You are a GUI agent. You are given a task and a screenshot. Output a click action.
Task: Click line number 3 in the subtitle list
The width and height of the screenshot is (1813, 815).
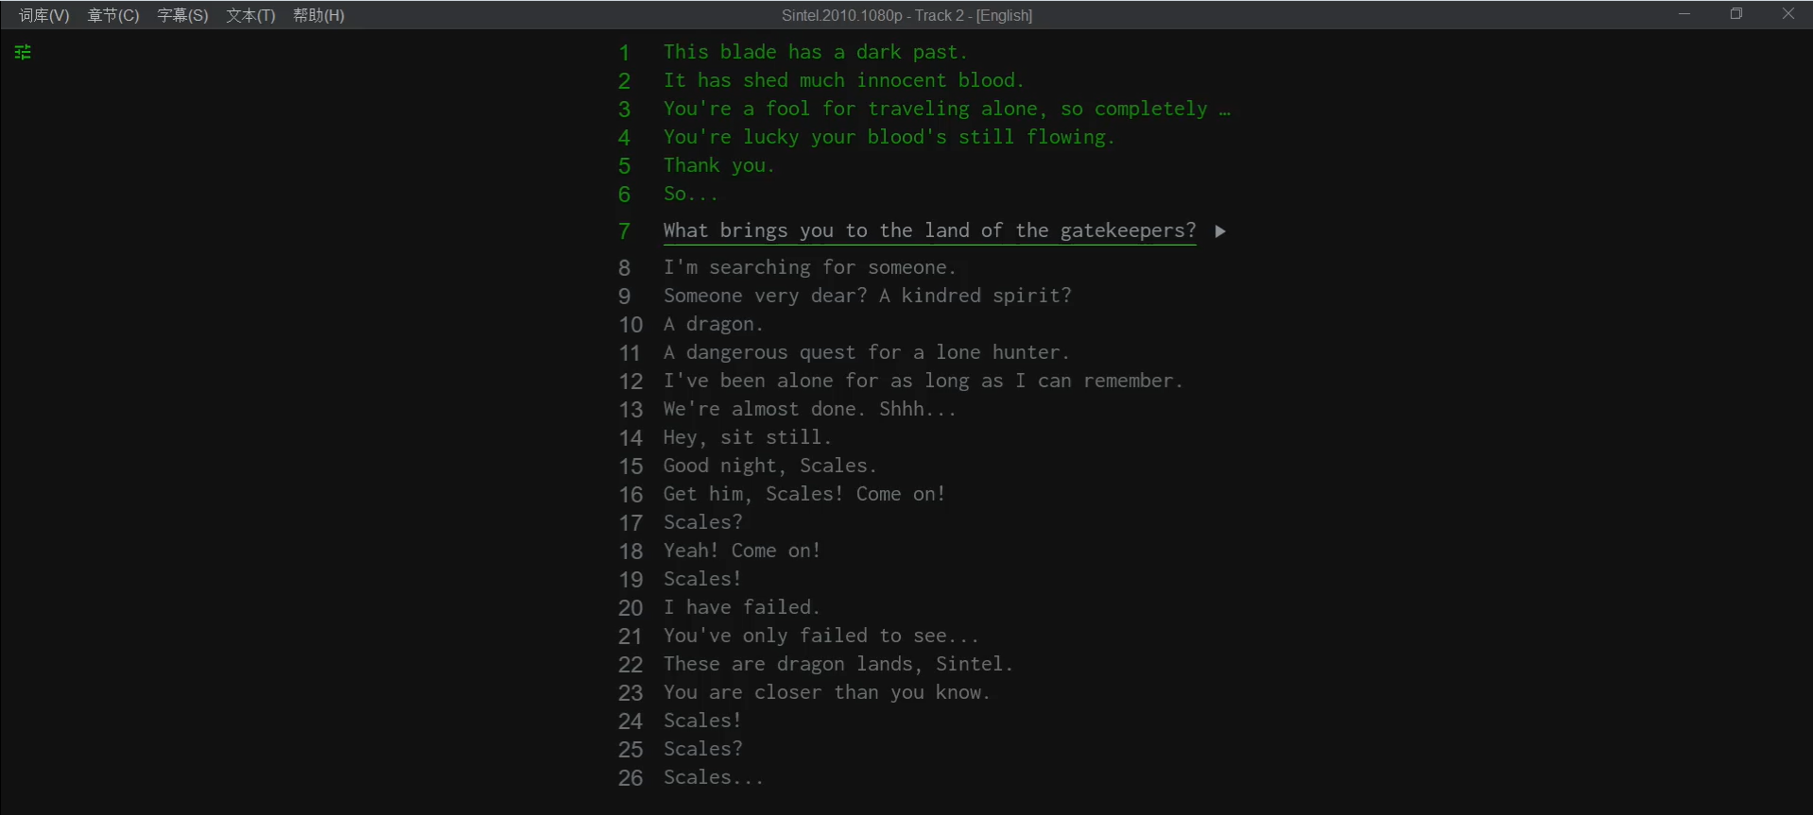tap(624, 109)
